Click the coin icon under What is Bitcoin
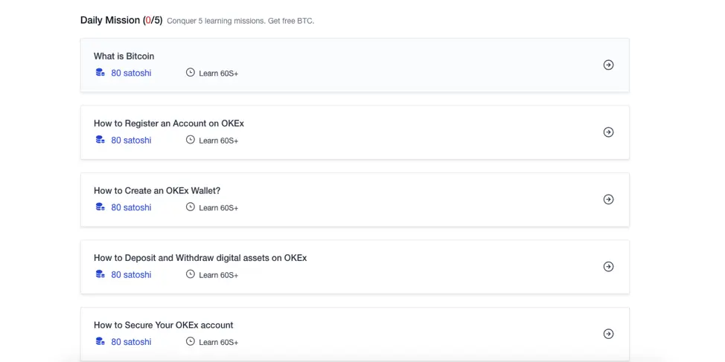The image size is (725, 362). tap(100, 73)
